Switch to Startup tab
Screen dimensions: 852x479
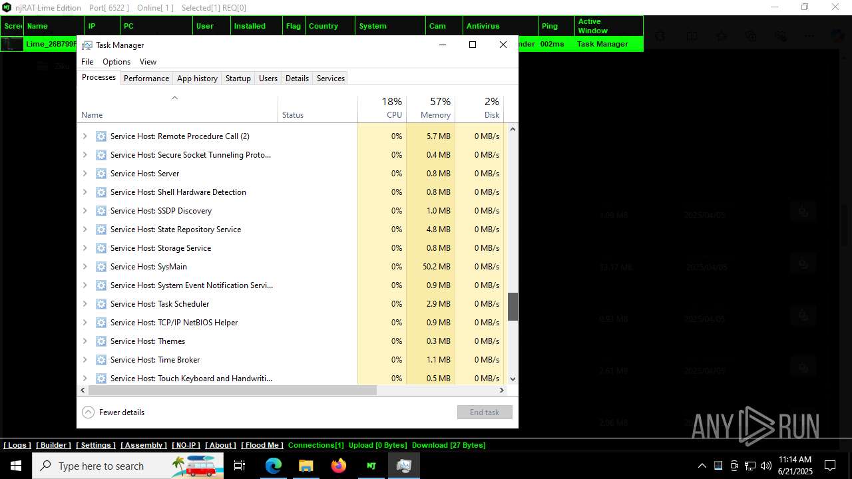coord(238,79)
